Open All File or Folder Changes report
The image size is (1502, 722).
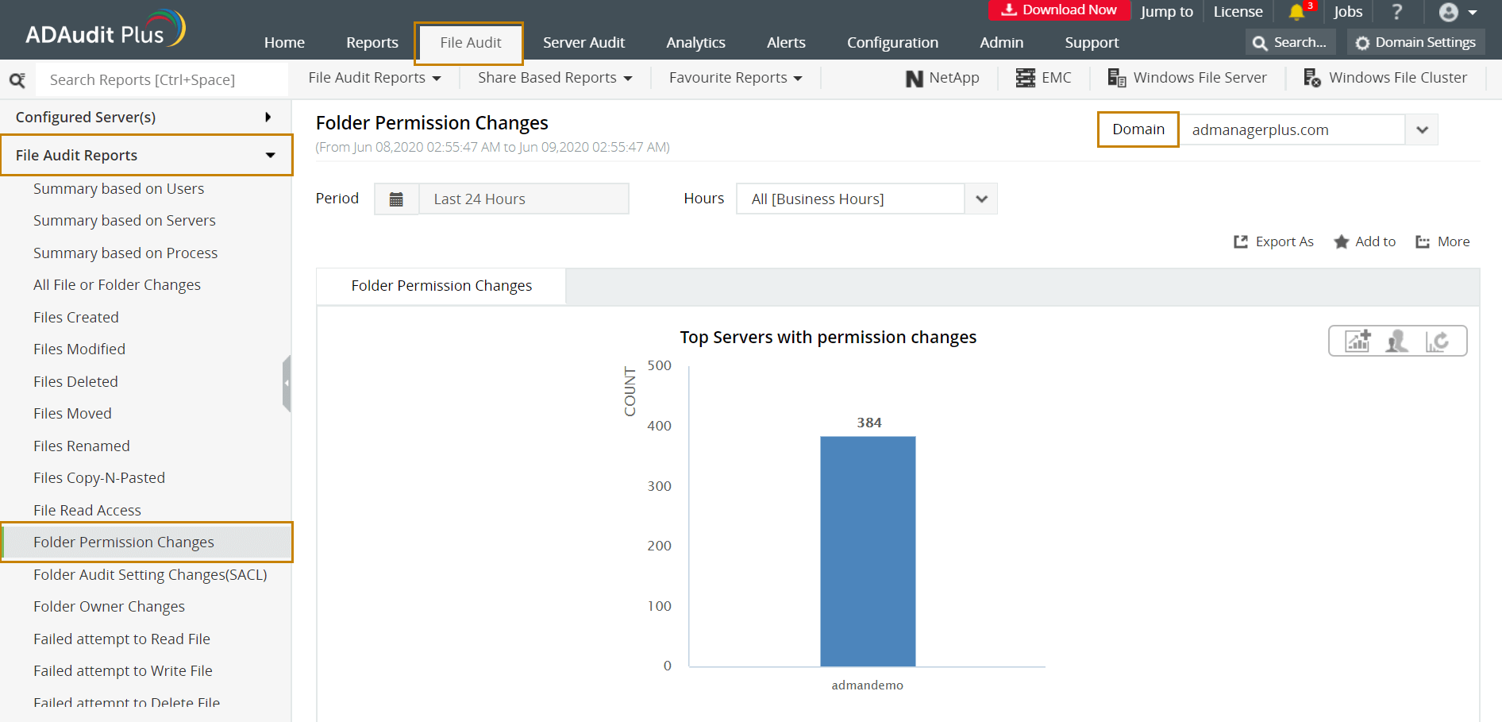pos(117,285)
